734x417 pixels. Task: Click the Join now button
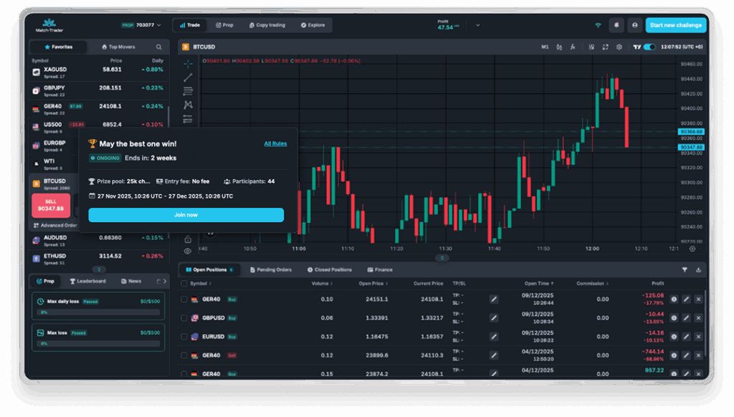click(x=186, y=215)
